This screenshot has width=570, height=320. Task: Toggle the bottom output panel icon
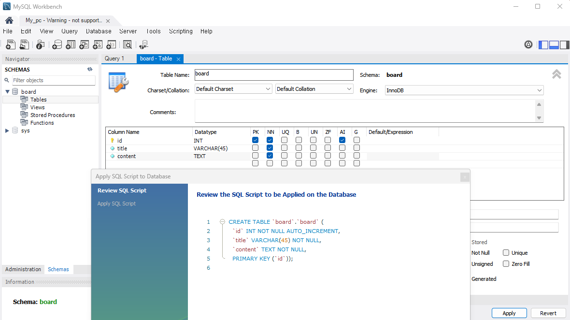[x=554, y=45]
